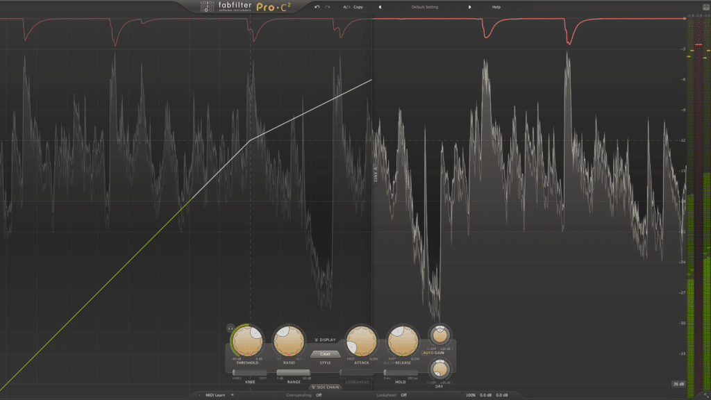Click the Hold slider
The height and width of the screenshot is (400, 711).
point(401,373)
